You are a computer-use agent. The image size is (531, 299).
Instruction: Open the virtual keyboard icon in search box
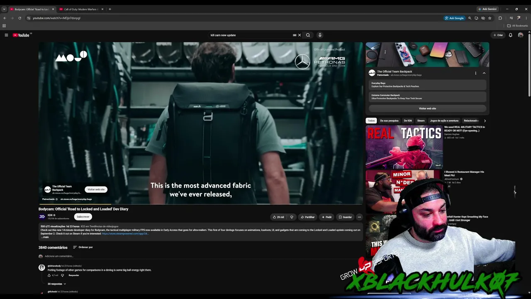tap(295, 35)
